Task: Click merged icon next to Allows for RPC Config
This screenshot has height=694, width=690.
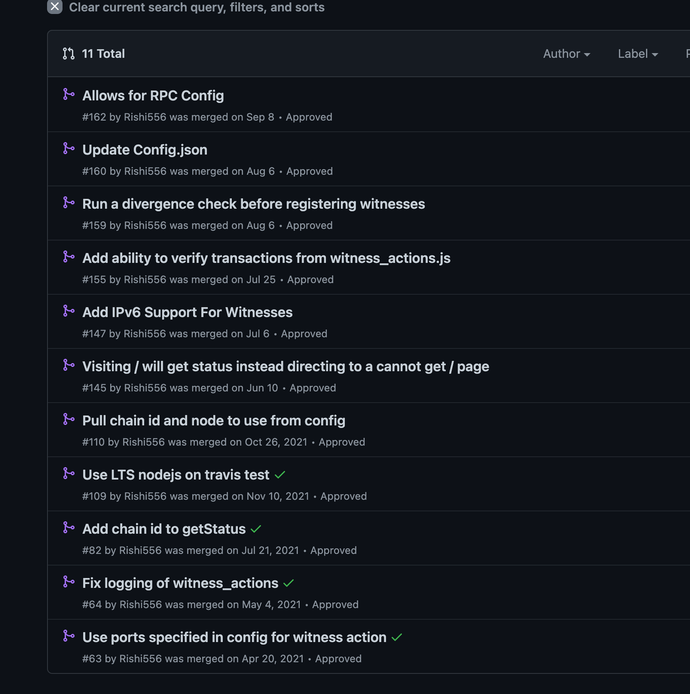Action: [x=69, y=94]
